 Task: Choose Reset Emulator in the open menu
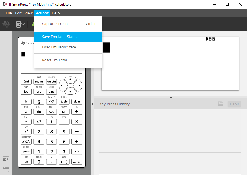(55, 60)
